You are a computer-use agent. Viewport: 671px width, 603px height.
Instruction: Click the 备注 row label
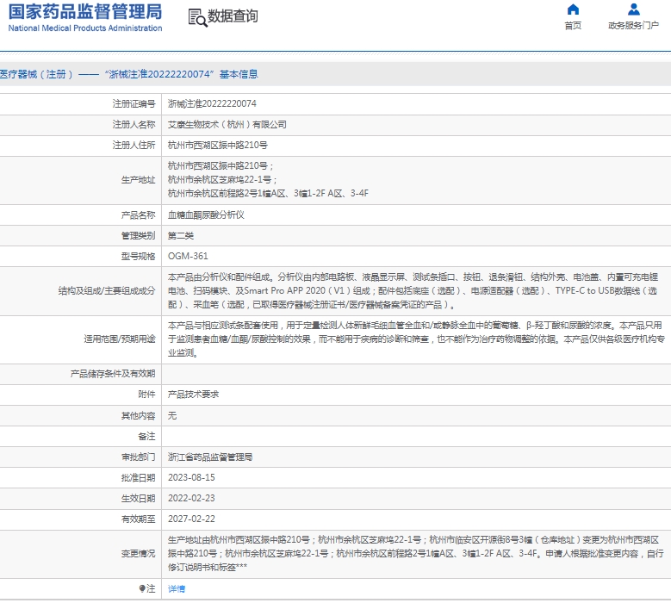pyautogui.click(x=146, y=436)
